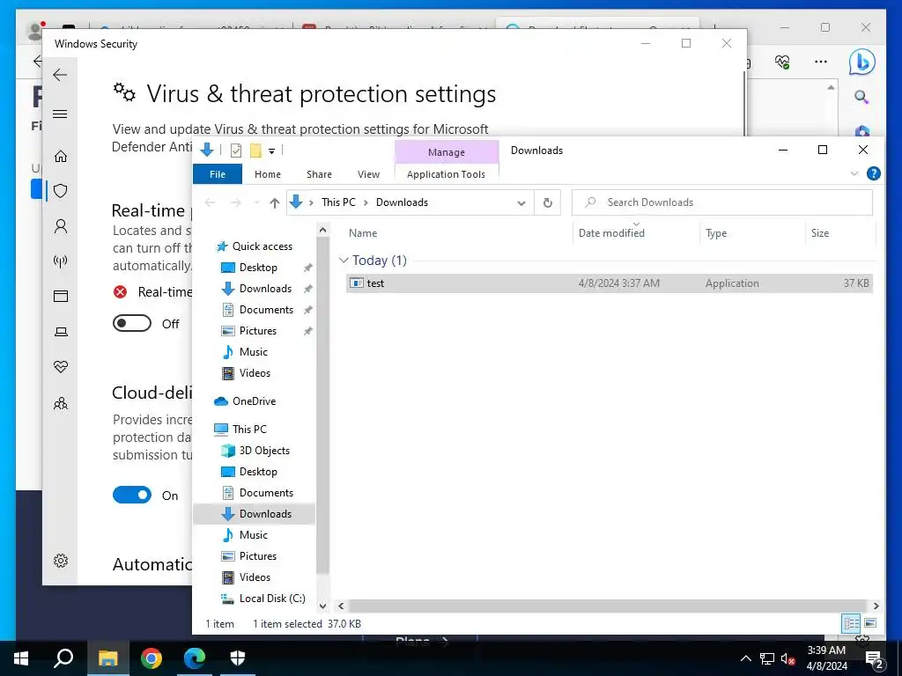Click Bing icon in Edge window

point(861,62)
